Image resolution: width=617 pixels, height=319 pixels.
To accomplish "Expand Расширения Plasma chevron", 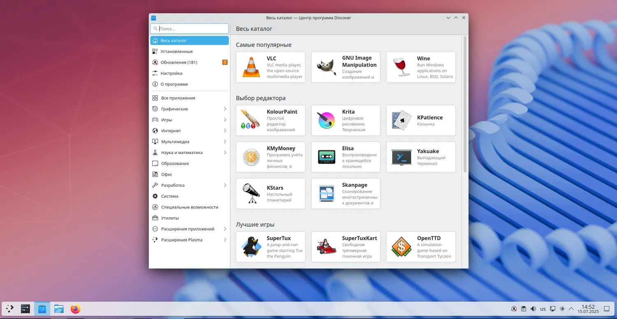I will (x=225, y=240).
